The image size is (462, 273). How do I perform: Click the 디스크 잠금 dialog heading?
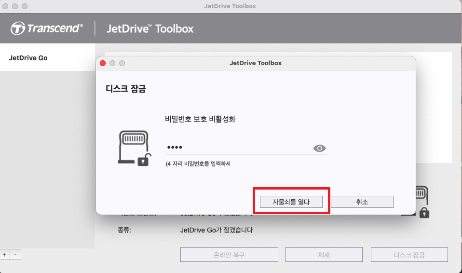(x=126, y=89)
